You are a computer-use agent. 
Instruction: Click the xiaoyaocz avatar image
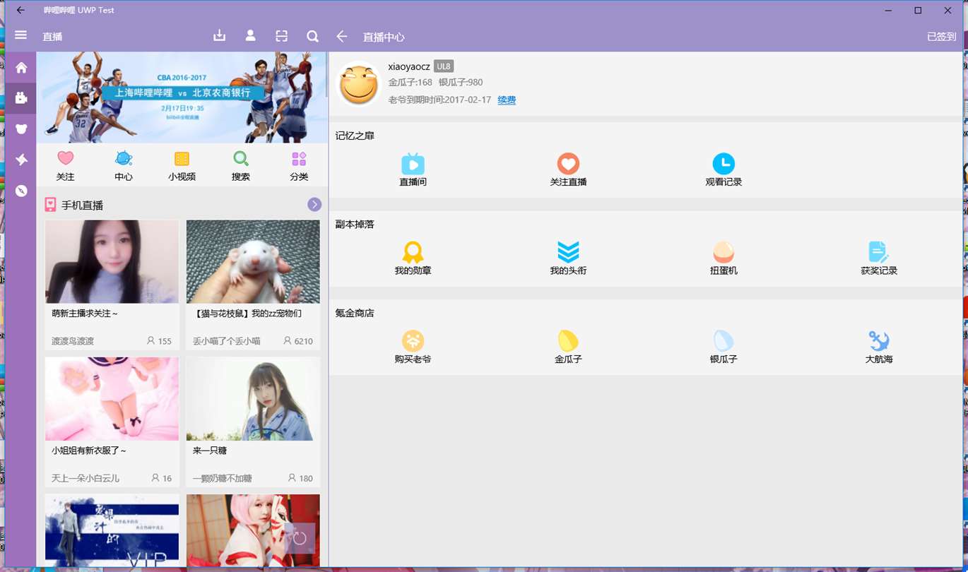point(360,84)
